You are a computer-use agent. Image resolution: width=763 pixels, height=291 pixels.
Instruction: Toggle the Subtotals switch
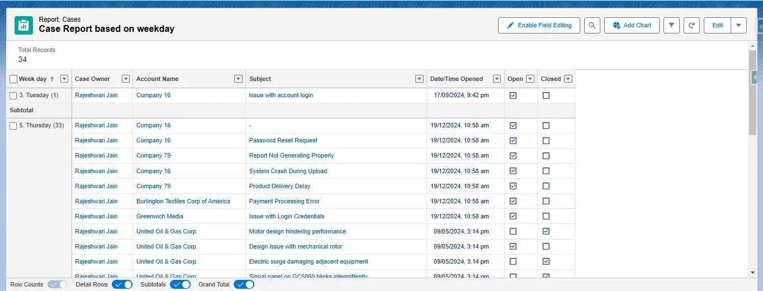(180, 284)
